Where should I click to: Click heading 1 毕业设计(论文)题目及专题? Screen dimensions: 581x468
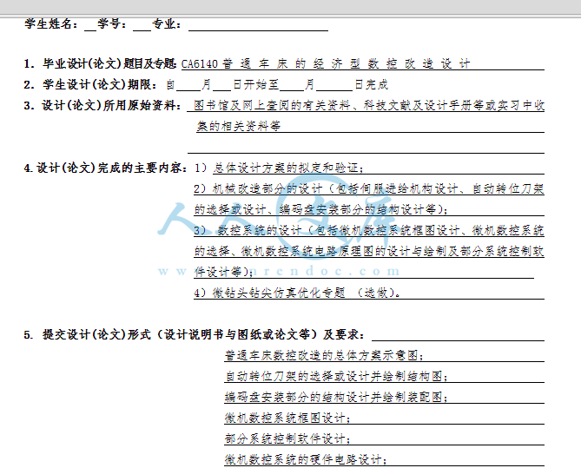(100, 63)
